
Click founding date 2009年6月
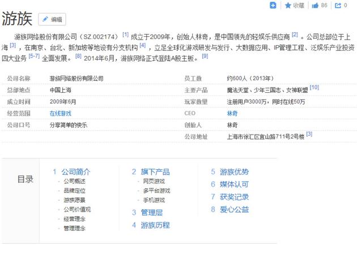[63, 102]
